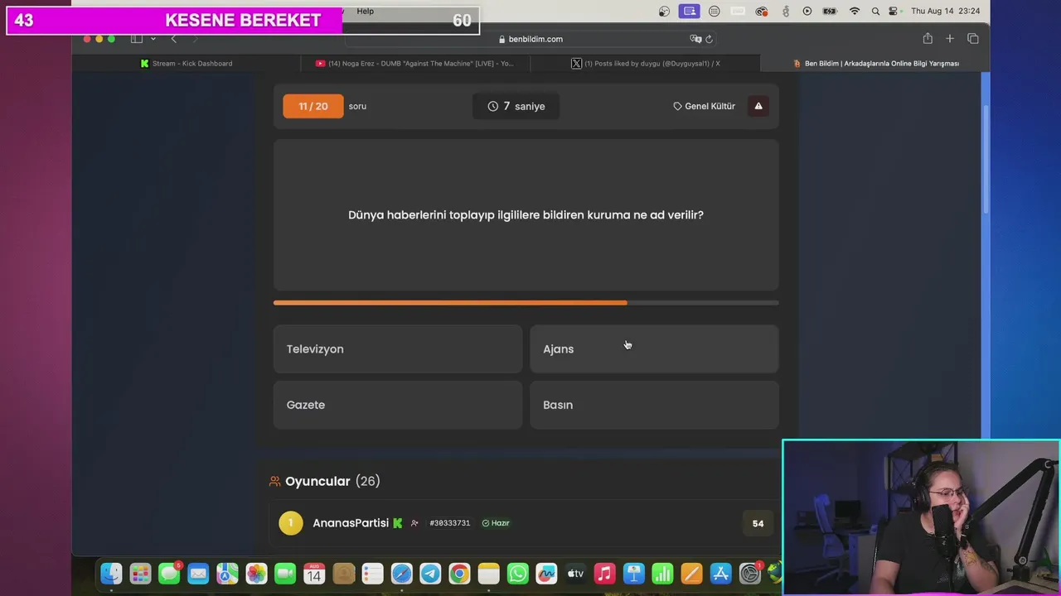Screen dimensions: 1061x596
Task: Click the report warning triangle icon
Action: tap(758, 106)
